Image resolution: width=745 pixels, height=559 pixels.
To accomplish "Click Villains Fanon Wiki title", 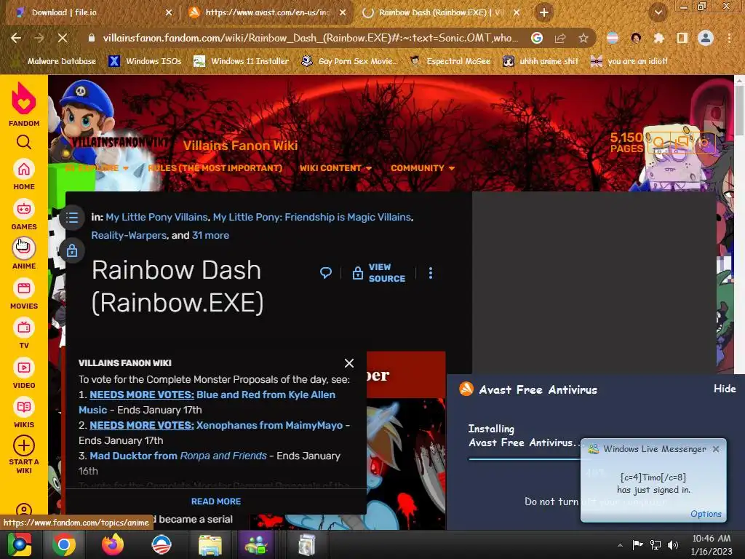I will [x=240, y=146].
